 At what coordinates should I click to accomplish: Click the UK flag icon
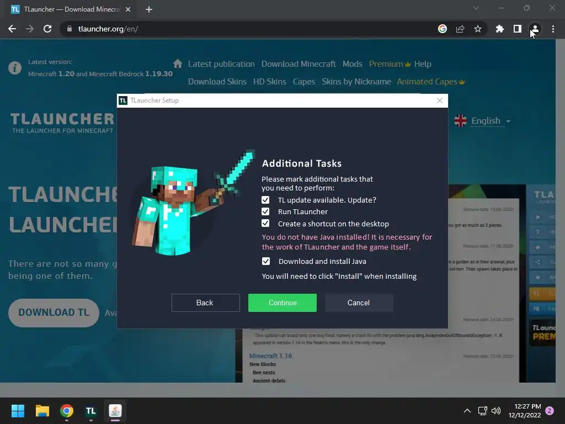(x=460, y=121)
